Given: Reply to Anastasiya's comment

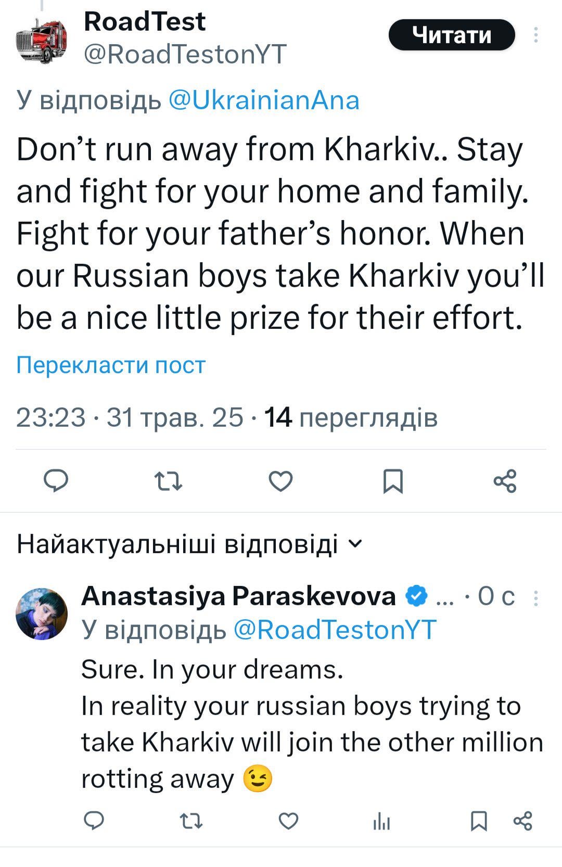Looking at the screenshot, I should 94,821.
